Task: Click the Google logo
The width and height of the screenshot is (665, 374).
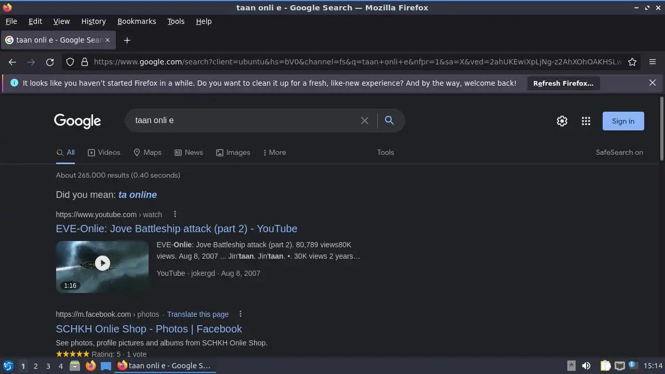Action: coord(77,121)
